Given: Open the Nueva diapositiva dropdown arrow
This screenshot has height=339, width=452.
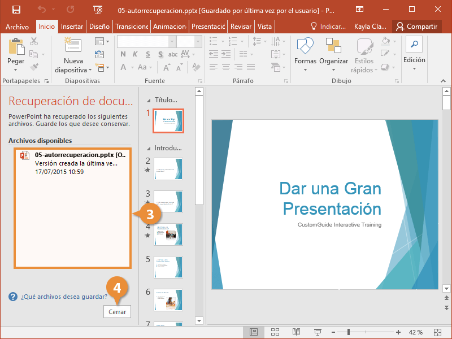Looking at the screenshot, I should [x=90, y=70].
